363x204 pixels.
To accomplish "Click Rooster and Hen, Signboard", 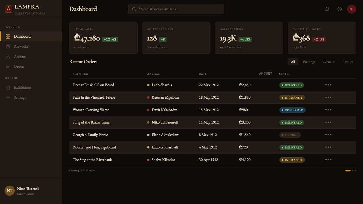I will pyautogui.click(x=94, y=147).
